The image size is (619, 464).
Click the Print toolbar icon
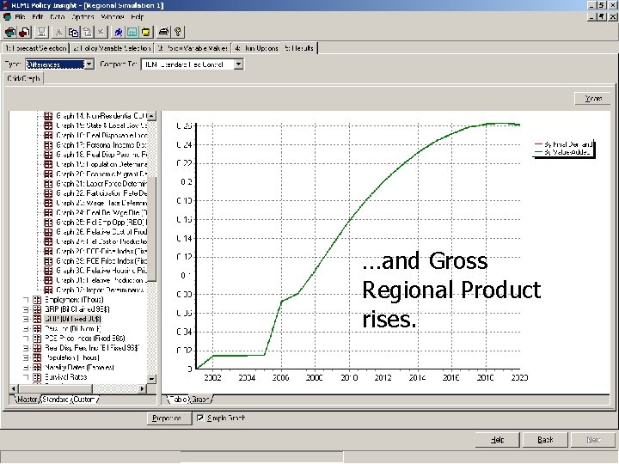click(163, 32)
